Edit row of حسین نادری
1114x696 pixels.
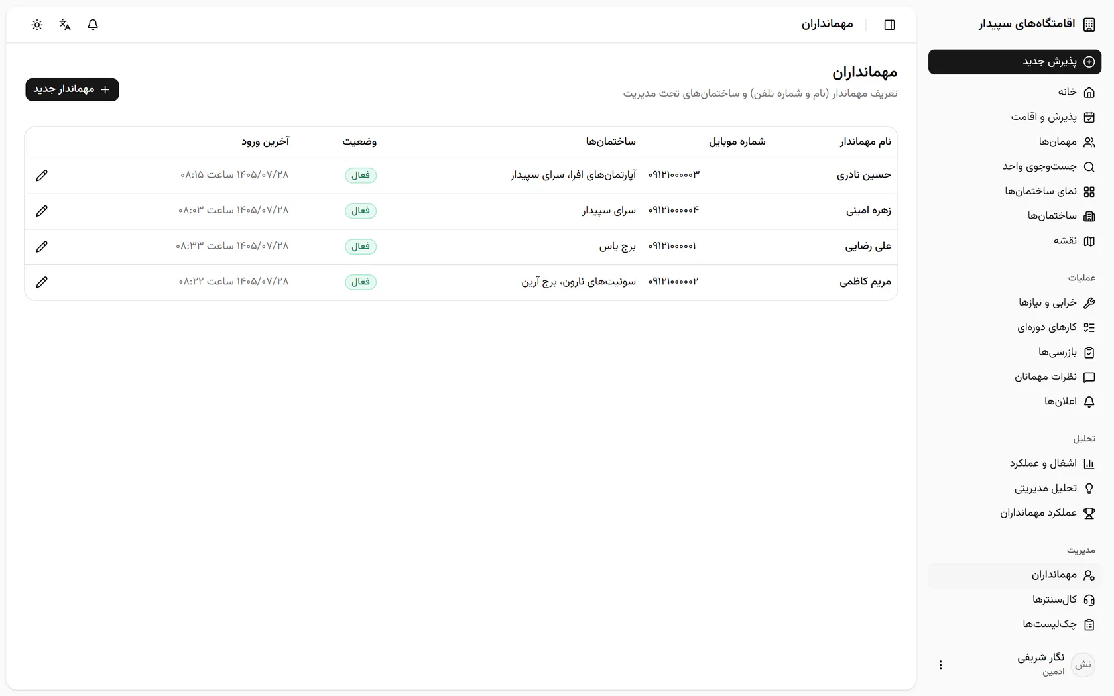[x=42, y=176]
